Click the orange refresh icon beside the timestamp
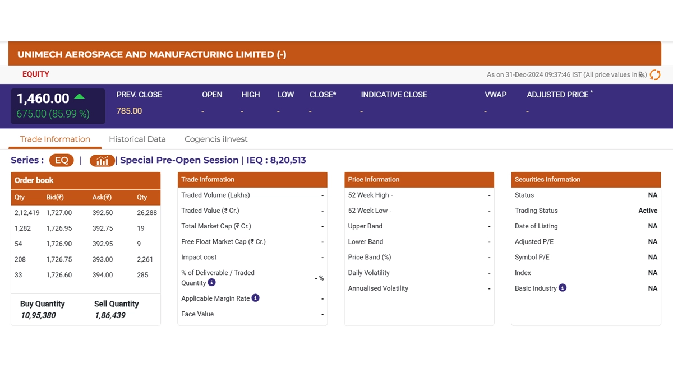Image resolution: width=673 pixels, height=378 pixels. pos(654,74)
